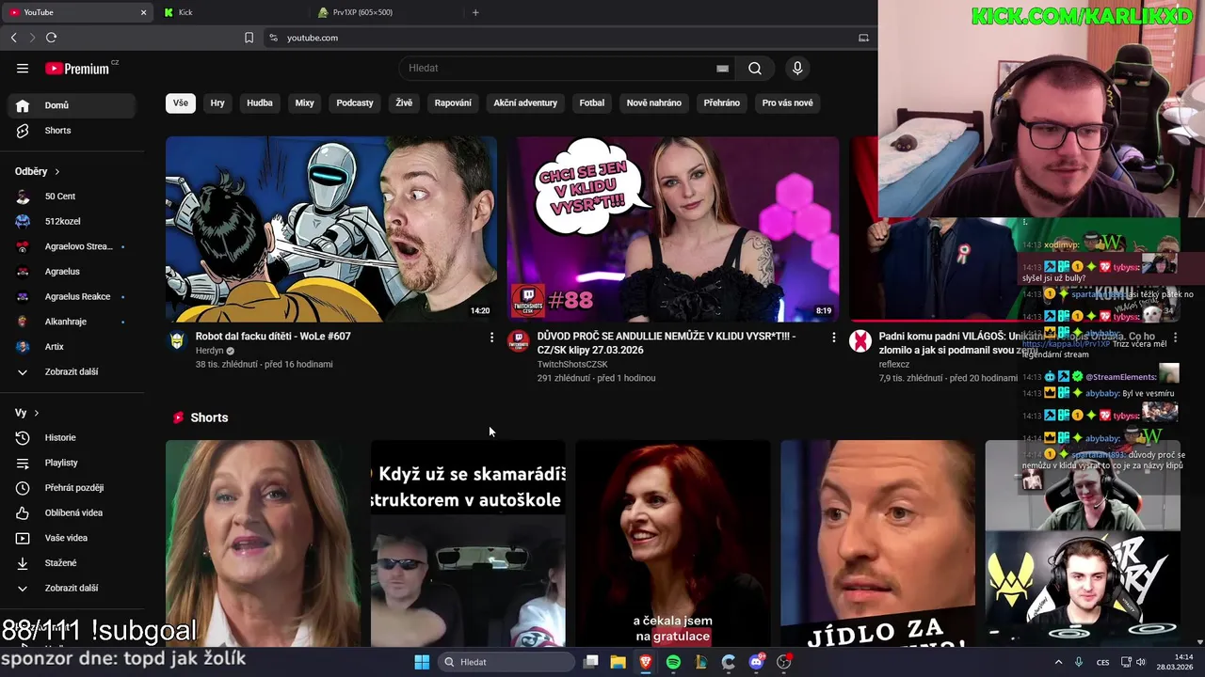Open the YouTube hamburger guide menu
This screenshot has width=1205, height=677.
point(23,68)
